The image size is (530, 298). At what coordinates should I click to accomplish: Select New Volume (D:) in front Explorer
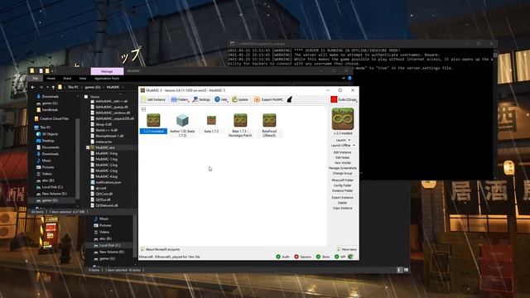coord(51,194)
